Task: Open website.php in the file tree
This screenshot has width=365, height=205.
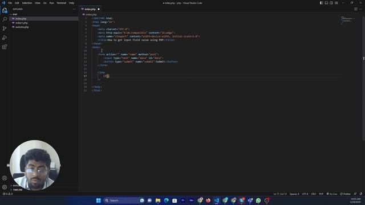Action: coord(22,27)
